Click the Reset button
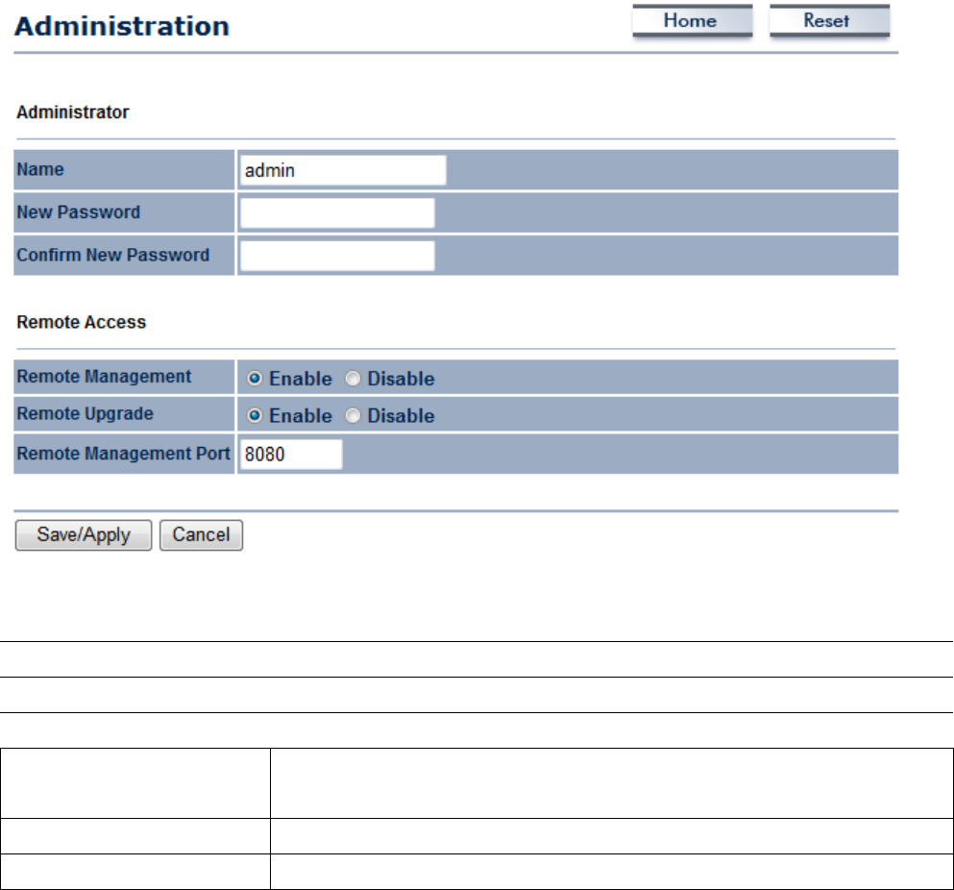The image size is (954, 890). click(x=829, y=21)
